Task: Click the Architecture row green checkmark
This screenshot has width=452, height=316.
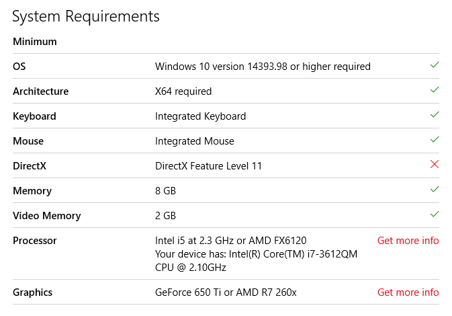Action: click(x=435, y=90)
